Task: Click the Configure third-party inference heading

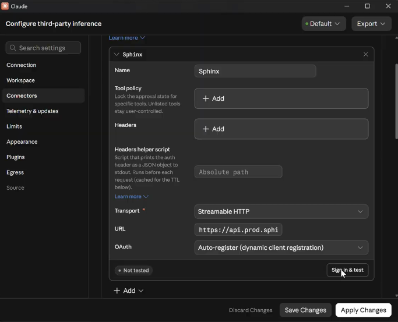Action: tap(54, 23)
